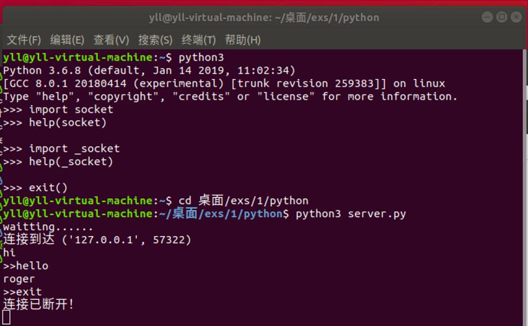Close the terminal window
528x326 pixels.
pyautogui.click(x=516, y=17)
